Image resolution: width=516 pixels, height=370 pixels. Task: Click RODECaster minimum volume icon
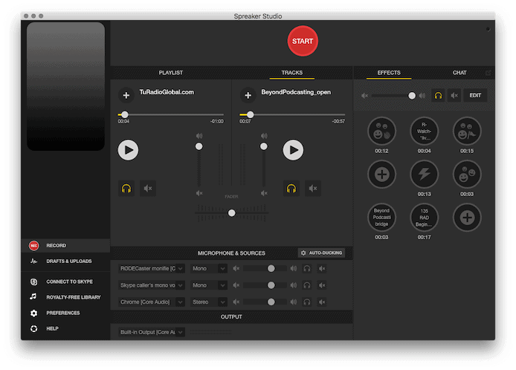point(236,269)
